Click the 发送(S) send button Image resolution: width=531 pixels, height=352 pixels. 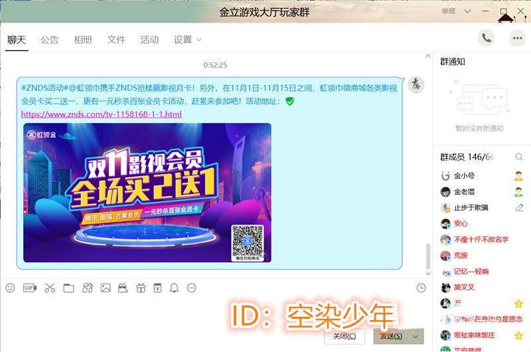391,336
